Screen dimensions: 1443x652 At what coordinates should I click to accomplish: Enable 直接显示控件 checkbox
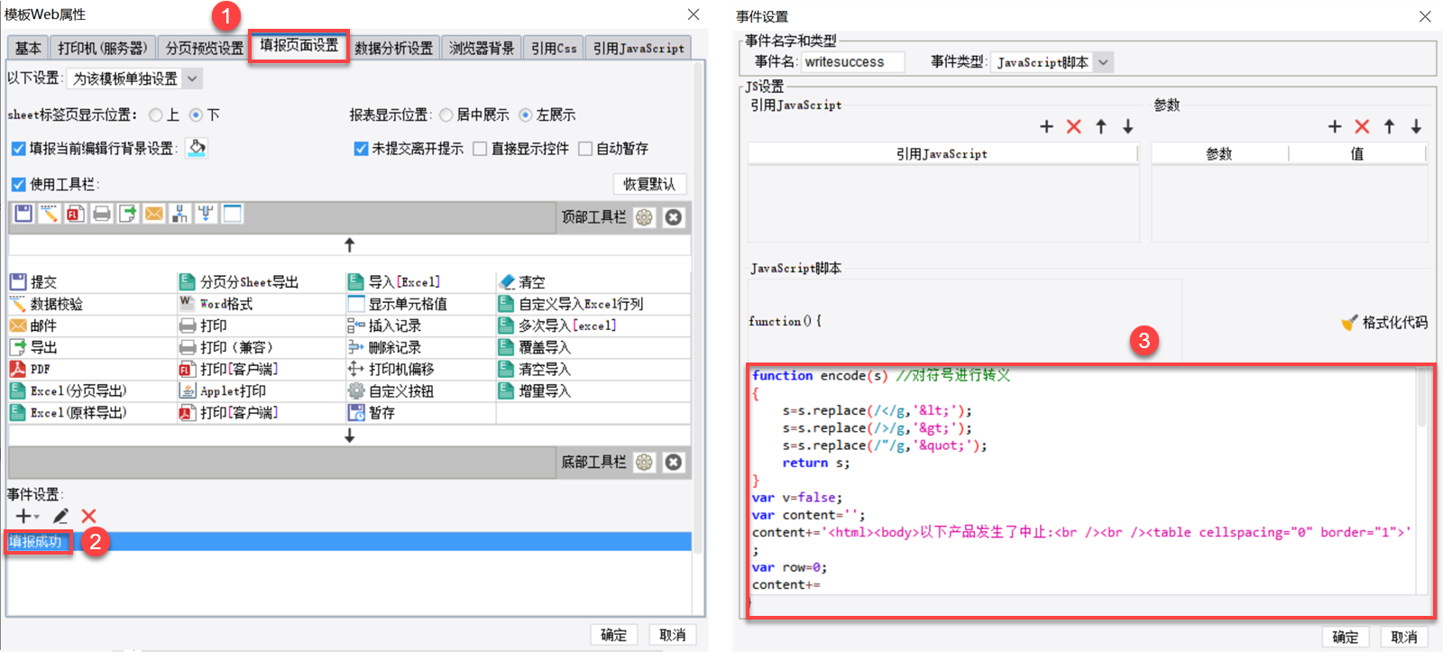coord(480,149)
